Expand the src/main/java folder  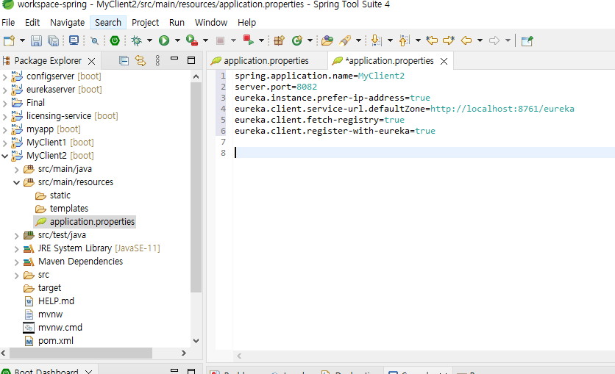pos(16,169)
